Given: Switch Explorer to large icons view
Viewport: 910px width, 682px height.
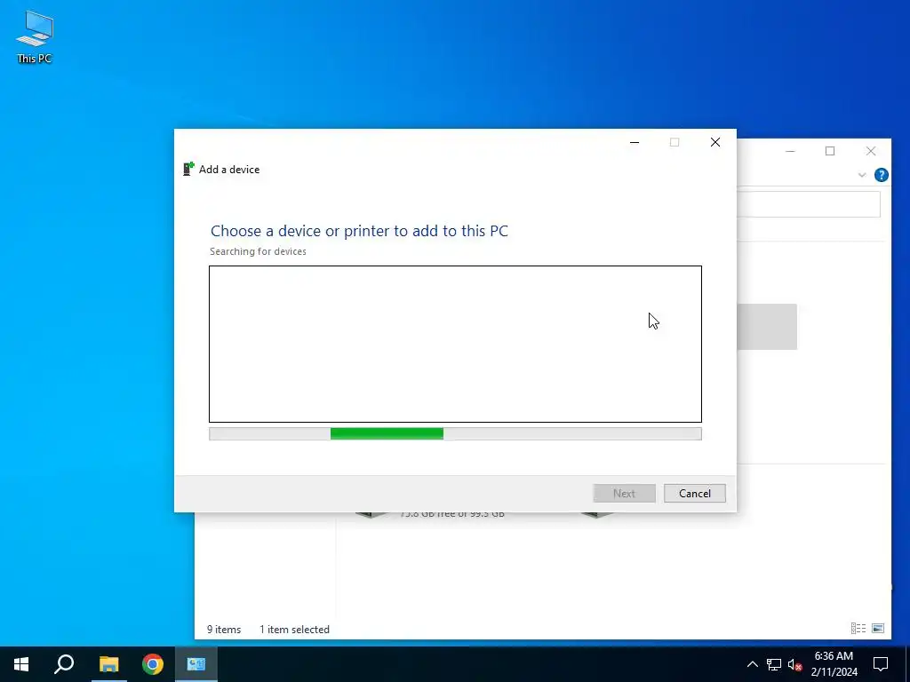Looking at the screenshot, I should click(x=878, y=628).
